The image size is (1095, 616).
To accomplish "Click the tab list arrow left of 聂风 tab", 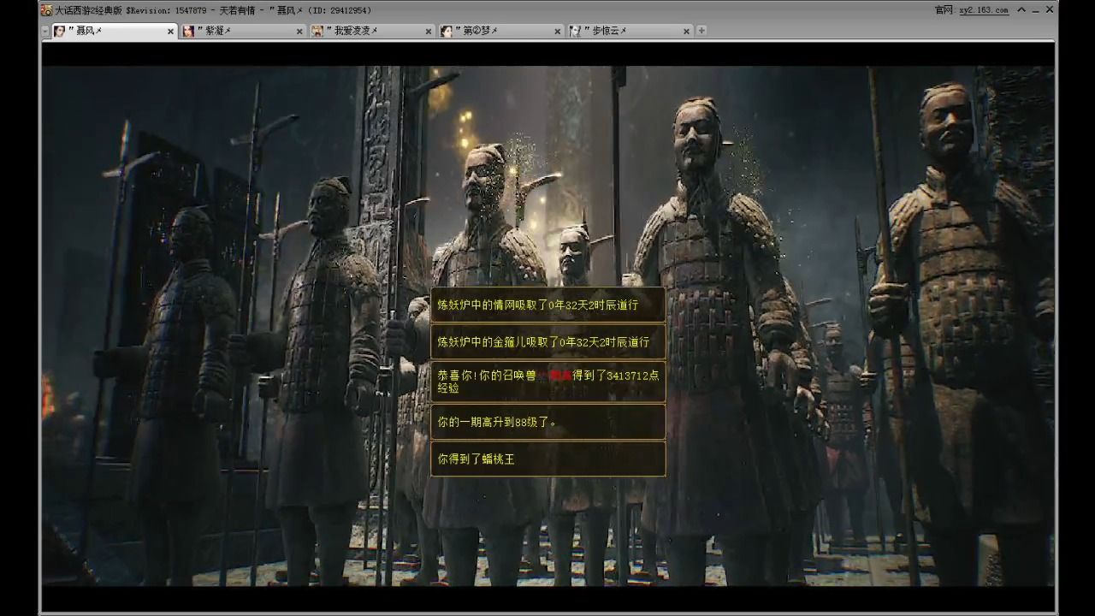I will coord(45,32).
